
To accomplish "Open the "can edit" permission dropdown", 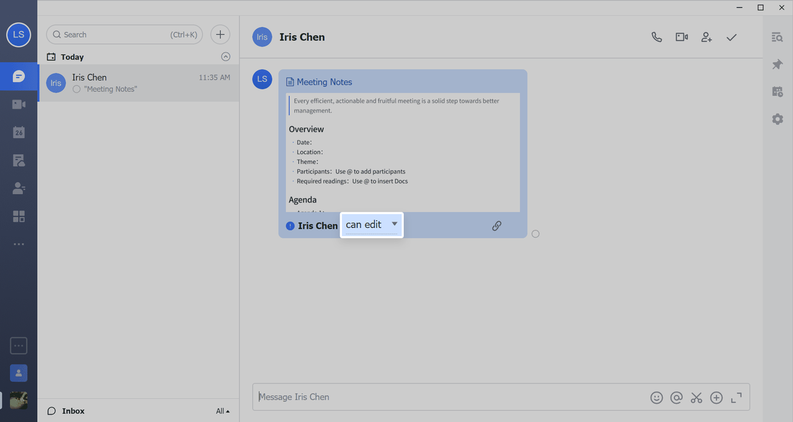I will [372, 224].
